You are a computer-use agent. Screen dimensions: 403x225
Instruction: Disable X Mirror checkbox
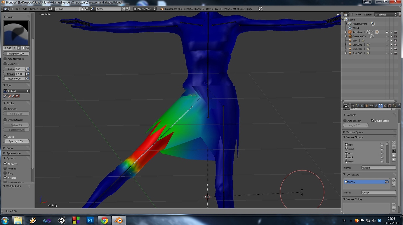(5, 178)
